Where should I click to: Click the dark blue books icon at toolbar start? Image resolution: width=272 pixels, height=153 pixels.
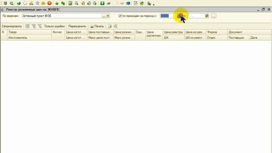click(6, 3)
